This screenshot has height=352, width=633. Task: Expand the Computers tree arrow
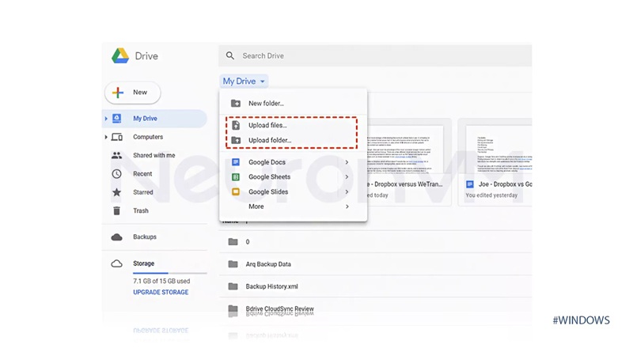pyautogui.click(x=106, y=137)
